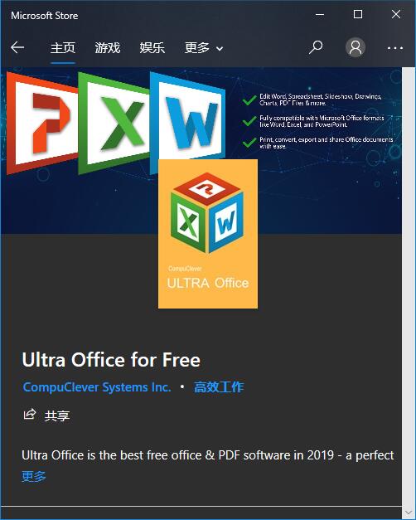Click the 共享 share button text
The image size is (416, 520).
point(57,416)
